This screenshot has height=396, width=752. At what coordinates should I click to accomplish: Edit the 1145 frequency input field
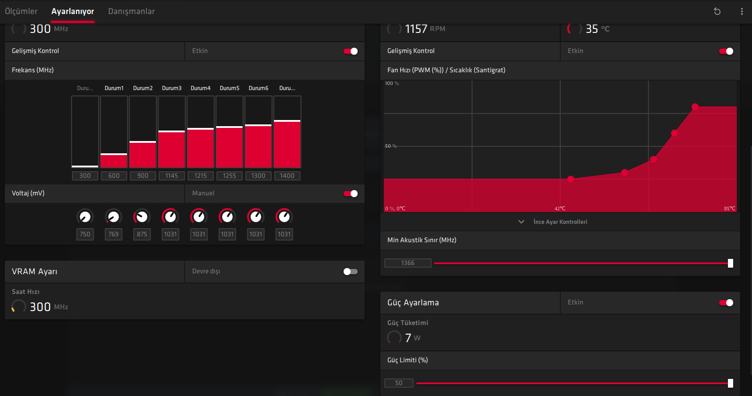(172, 176)
